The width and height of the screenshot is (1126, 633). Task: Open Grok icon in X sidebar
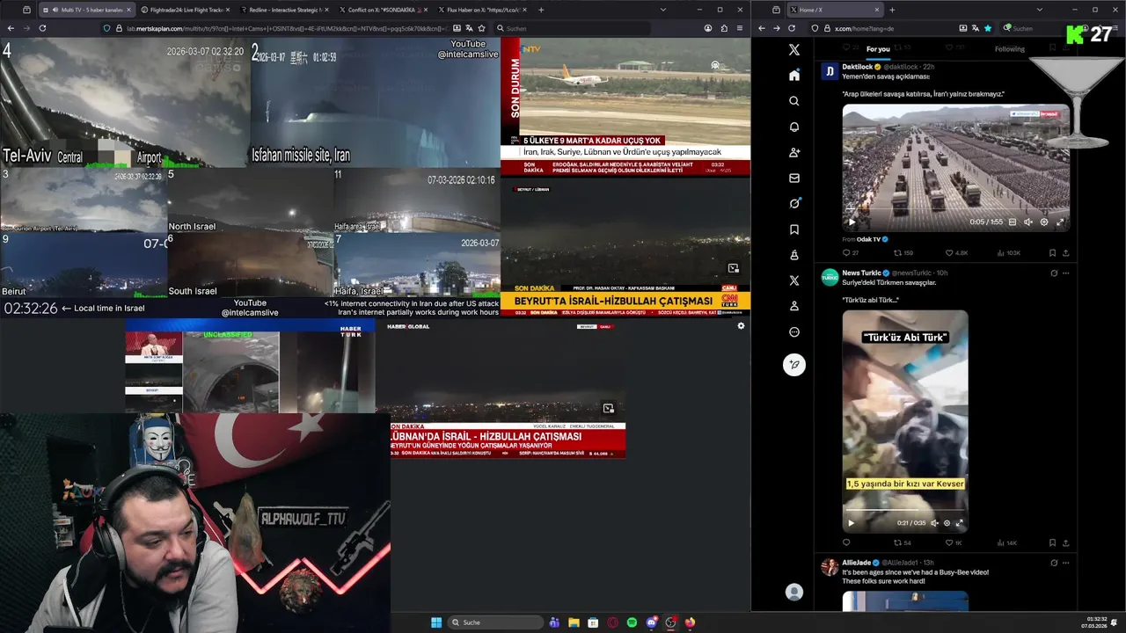(794, 203)
